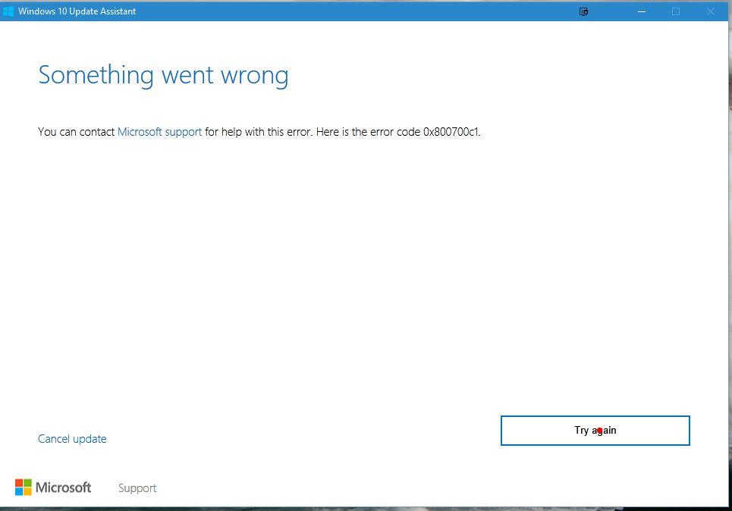Image resolution: width=732 pixels, height=511 pixels.
Task: Click the Cancel update link
Action: pyautogui.click(x=72, y=439)
